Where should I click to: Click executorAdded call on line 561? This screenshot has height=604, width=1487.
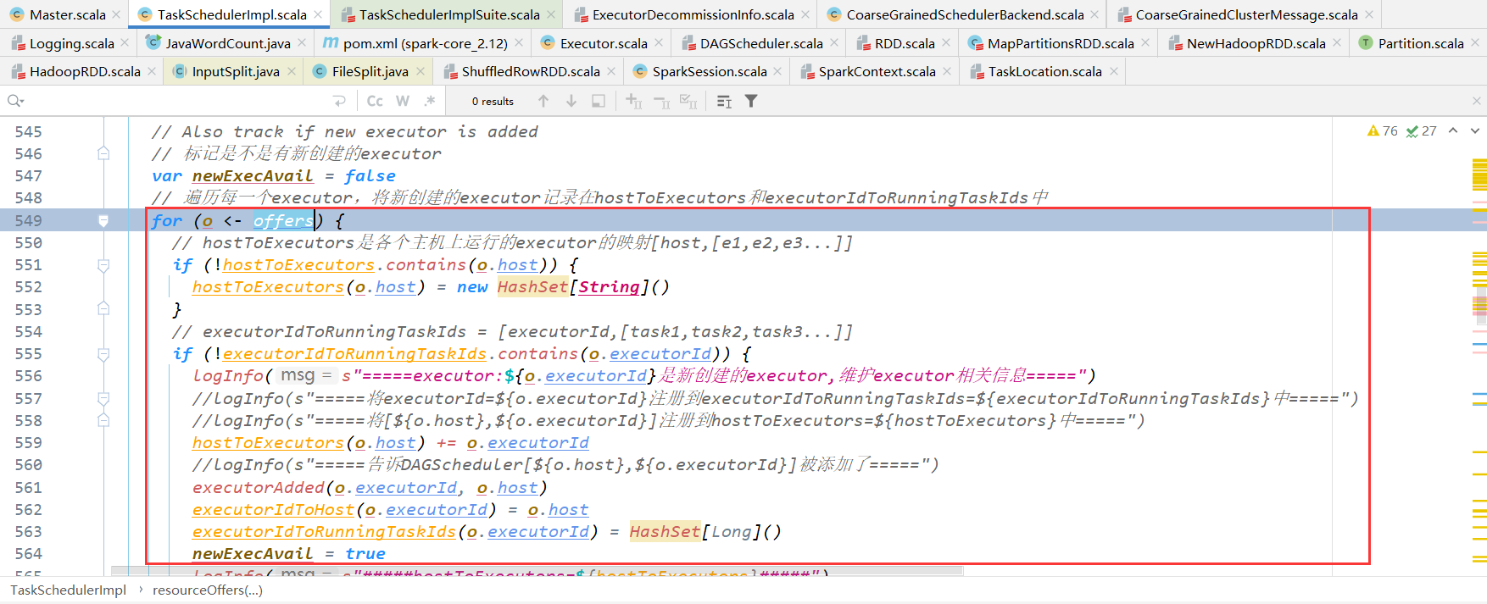(258, 488)
